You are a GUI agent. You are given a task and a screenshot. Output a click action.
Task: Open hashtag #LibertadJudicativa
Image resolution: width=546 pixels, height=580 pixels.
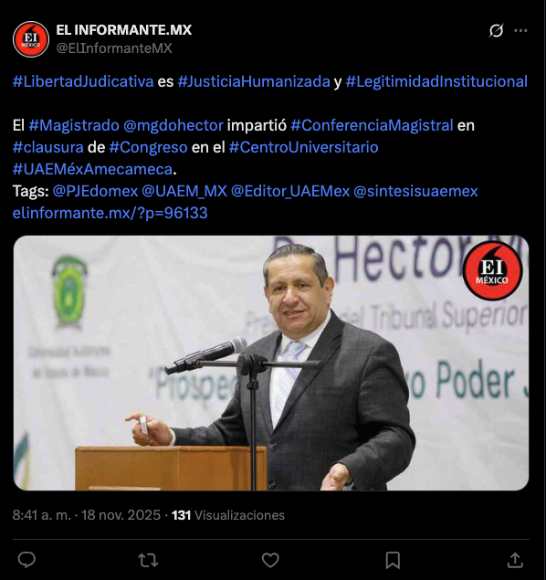pyautogui.click(x=83, y=81)
